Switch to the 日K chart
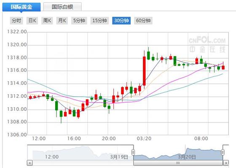Screen dimensions: 236x168 point(32,21)
